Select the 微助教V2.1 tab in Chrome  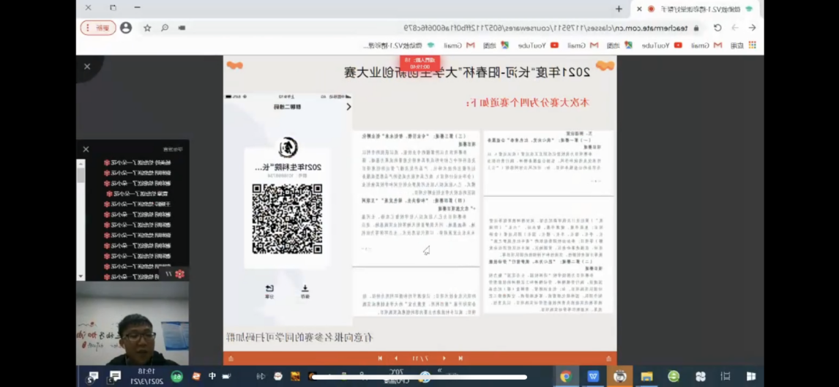coord(697,9)
